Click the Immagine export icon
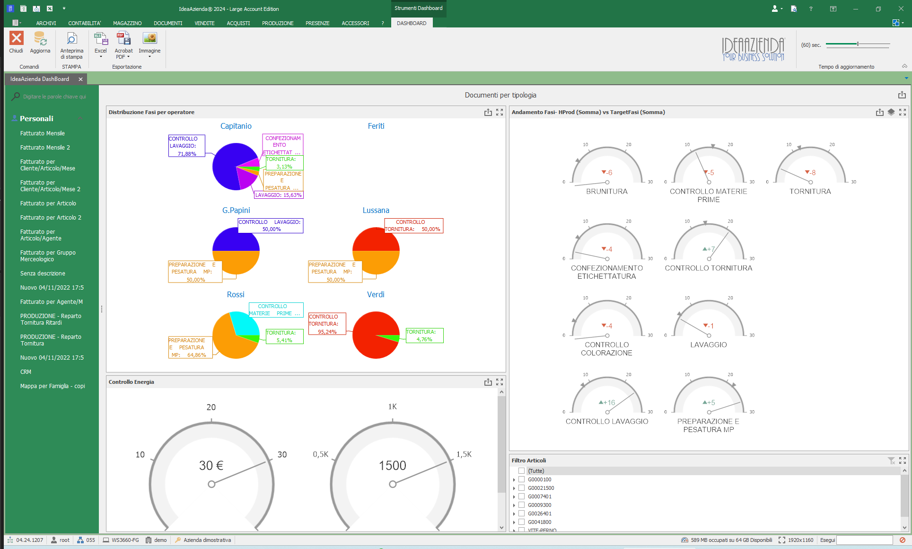The width and height of the screenshot is (912, 549). (x=149, y=38)
